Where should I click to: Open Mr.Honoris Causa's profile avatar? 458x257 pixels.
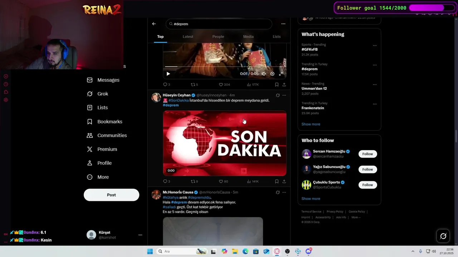(x=156, y=195)
